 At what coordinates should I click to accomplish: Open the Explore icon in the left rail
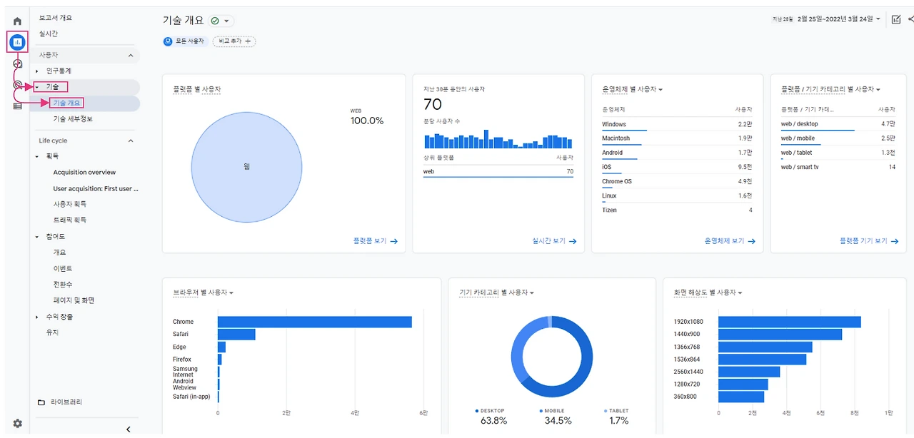coord(17,63)
